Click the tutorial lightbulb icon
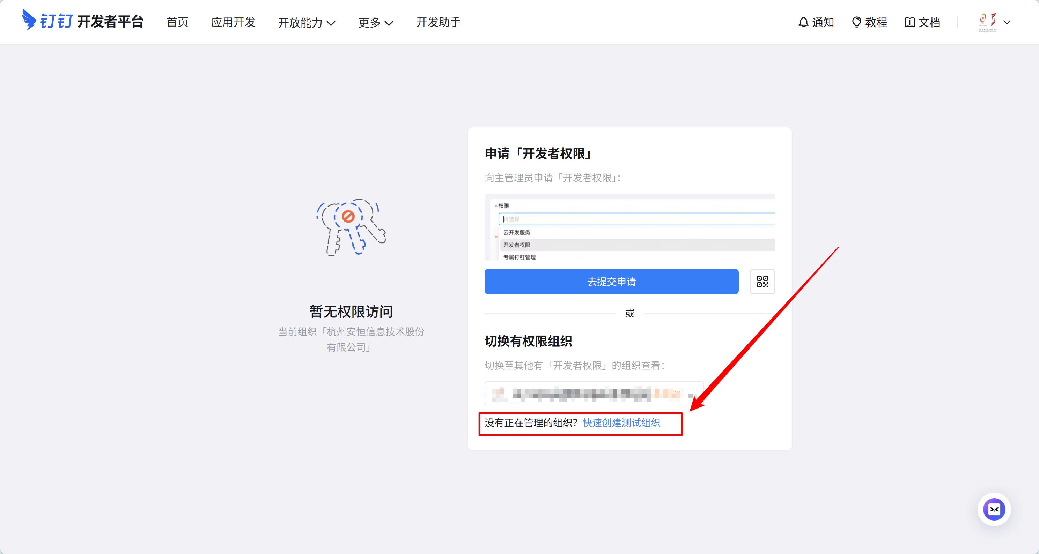Viewport: 1039px width, 554px height. [856, 22]
